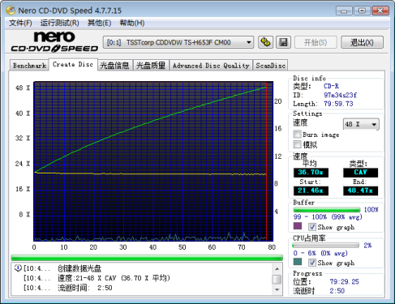Click the average speed value 36.70x

pos(311,173)
